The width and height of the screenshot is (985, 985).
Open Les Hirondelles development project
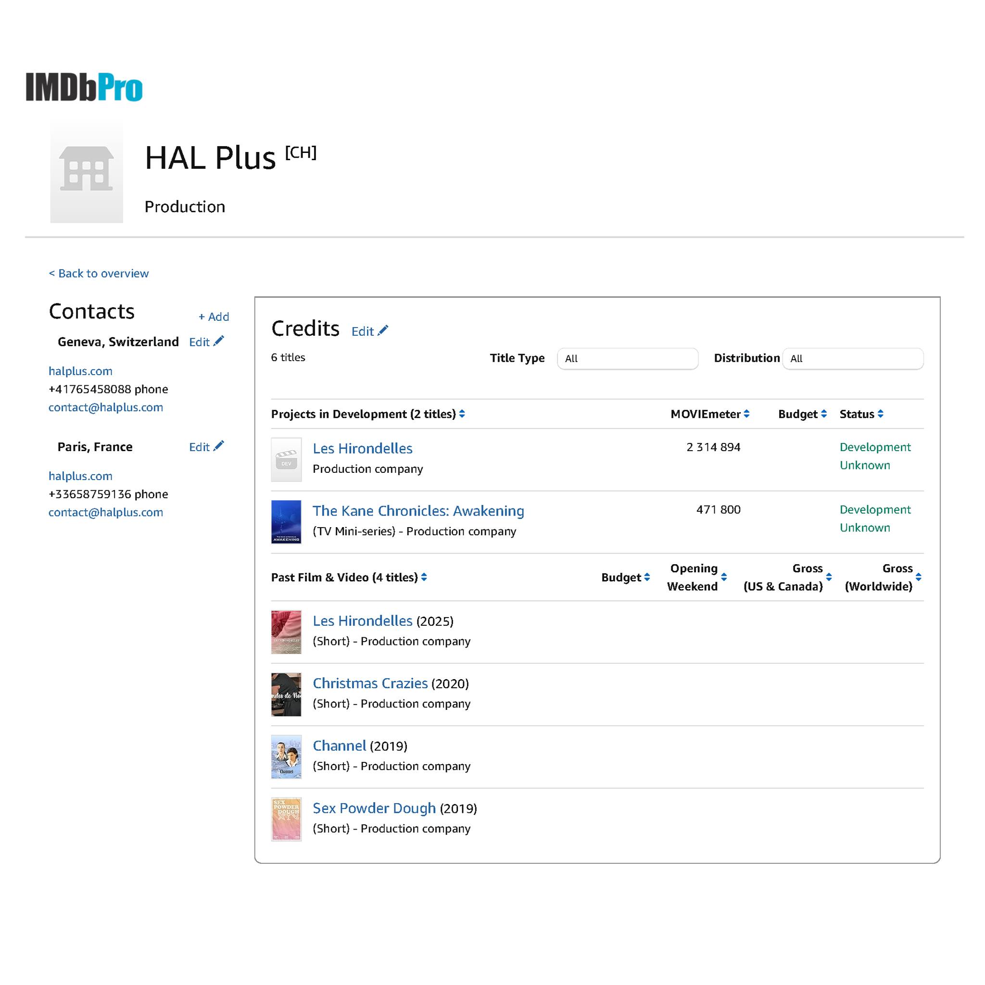[363, 449]
